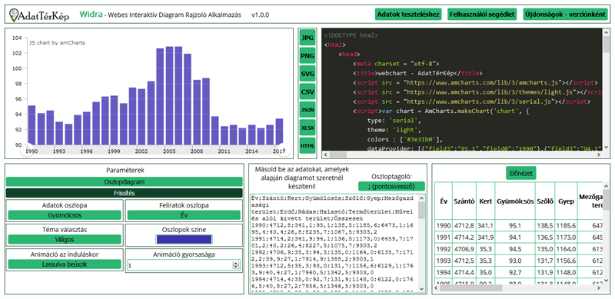Open Oszloptagoló pontosvessző separator dropdown
The width and height of the screenshot is (615, 299).
click(x=392, y=186)
